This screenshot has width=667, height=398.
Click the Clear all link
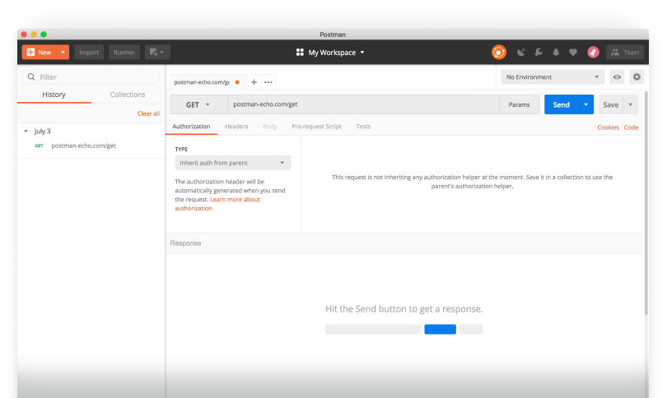148,113
